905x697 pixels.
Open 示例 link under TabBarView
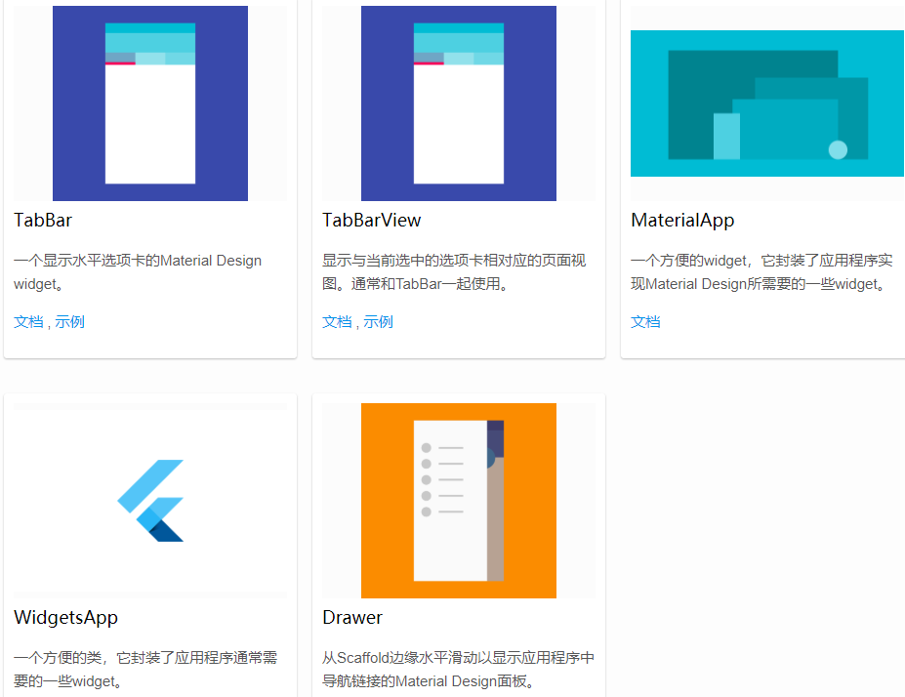[x=378, y=322]
